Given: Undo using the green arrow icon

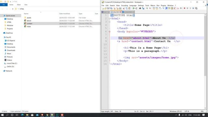Looking at the screenshot, I should [x=133, y=8].
